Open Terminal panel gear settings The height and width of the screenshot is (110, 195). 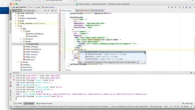pyautogui.click(x=191, y=73)
